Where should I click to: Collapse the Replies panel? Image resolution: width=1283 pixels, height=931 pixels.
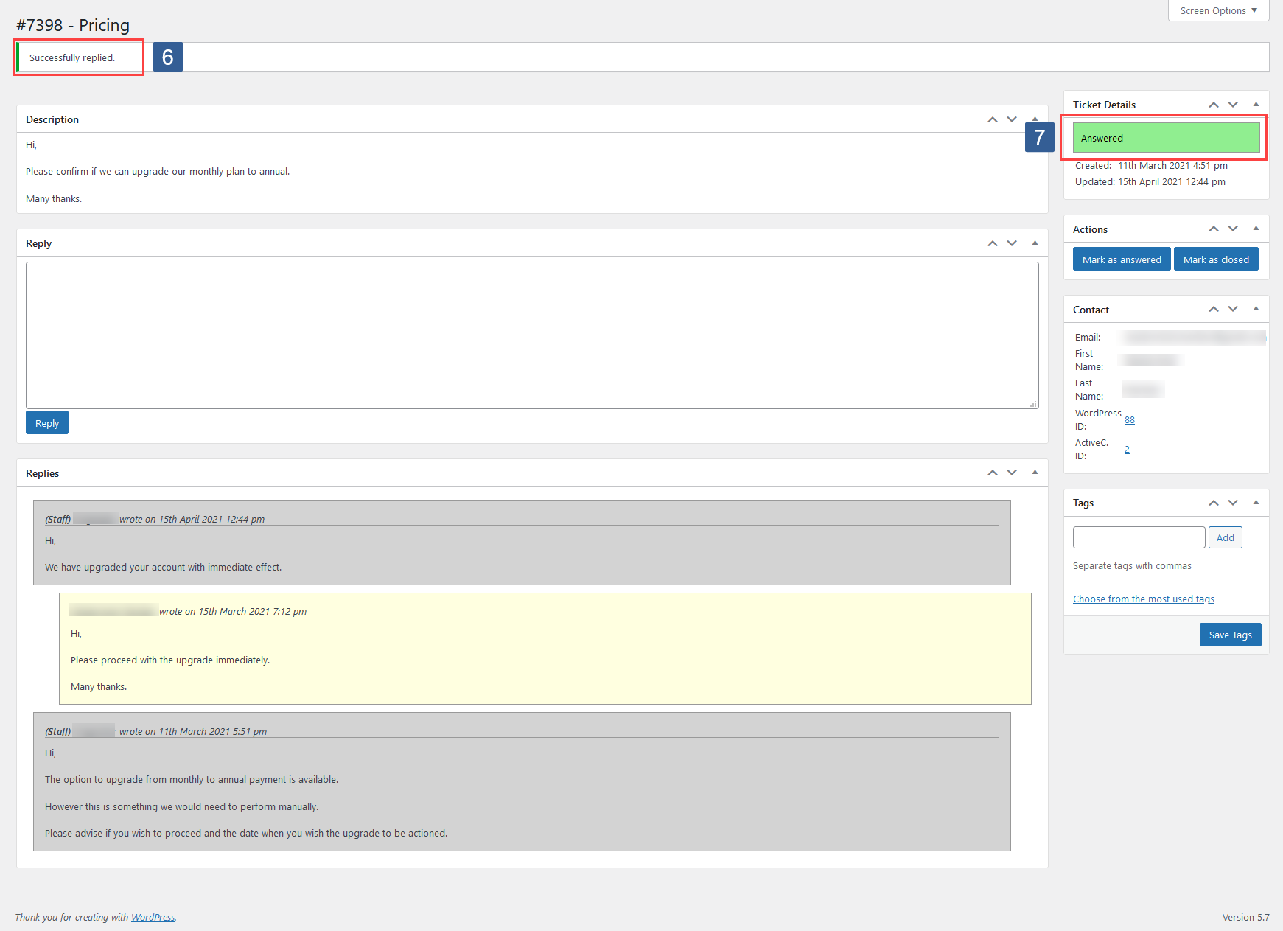click(x=1035, y=473)
